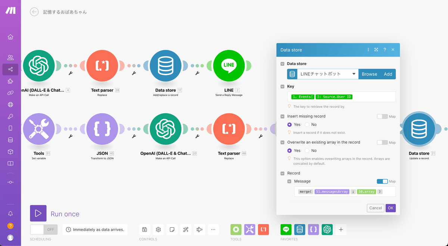Open Keys via the key sidebar icon

point(10,116)
